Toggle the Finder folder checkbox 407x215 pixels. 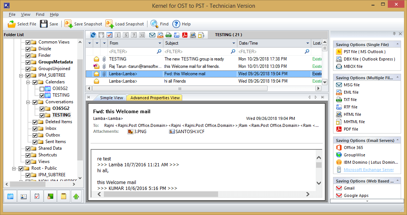coord(28,55)
